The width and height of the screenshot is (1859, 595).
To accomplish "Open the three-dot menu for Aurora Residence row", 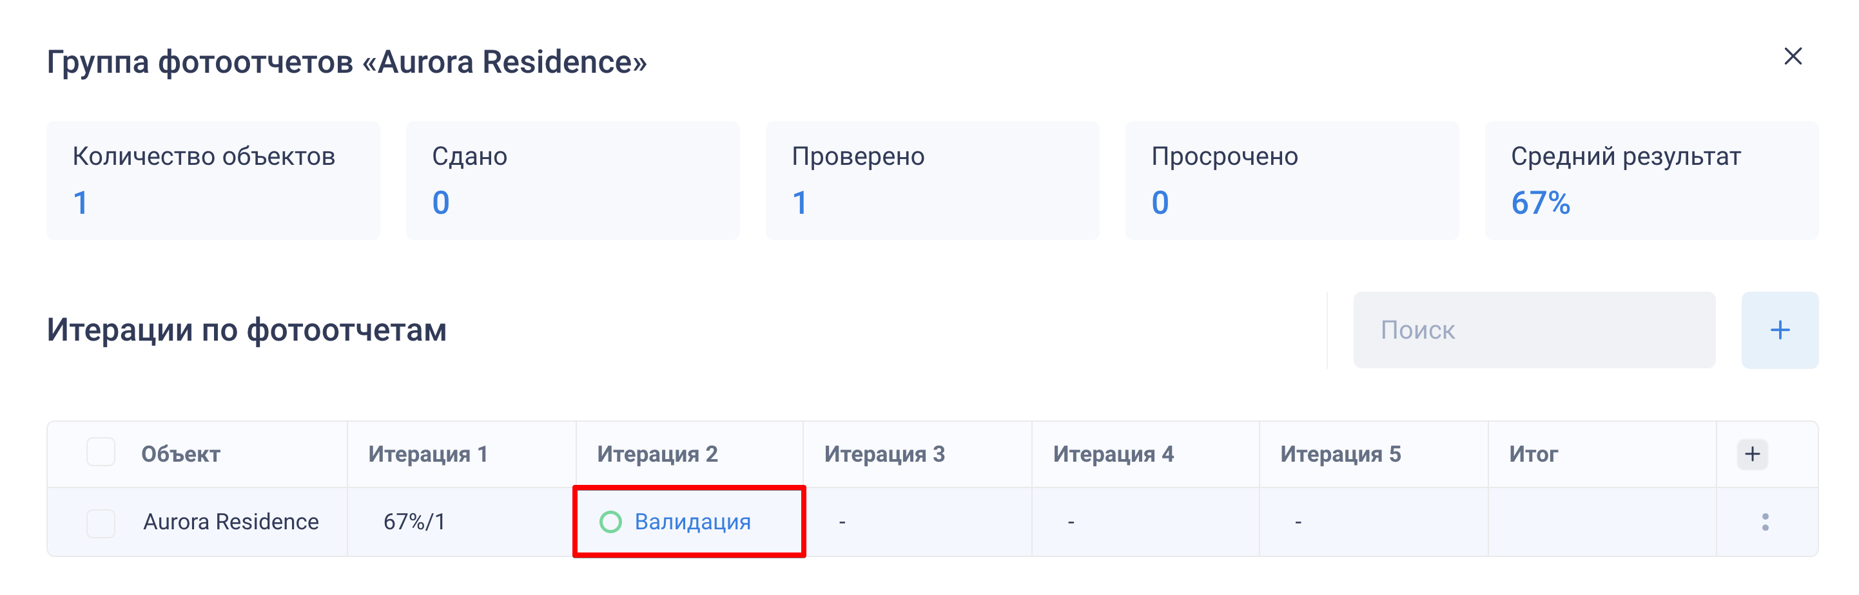I will tap(1764, 522).
